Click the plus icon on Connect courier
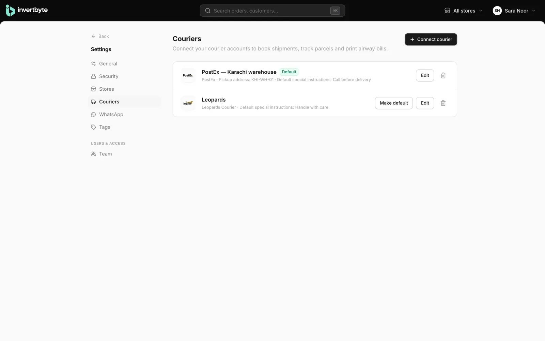The image size is (545, 341). [x=412, y=40]
